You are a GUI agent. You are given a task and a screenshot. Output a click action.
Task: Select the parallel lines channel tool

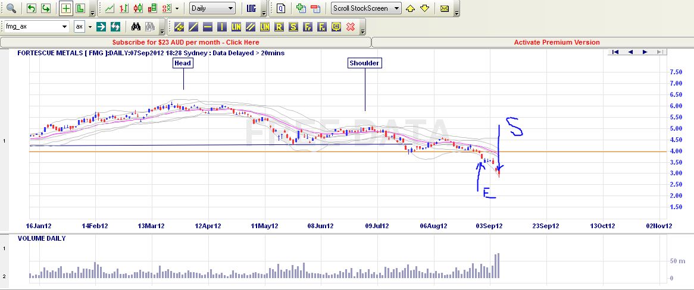(x=250, y=27)
